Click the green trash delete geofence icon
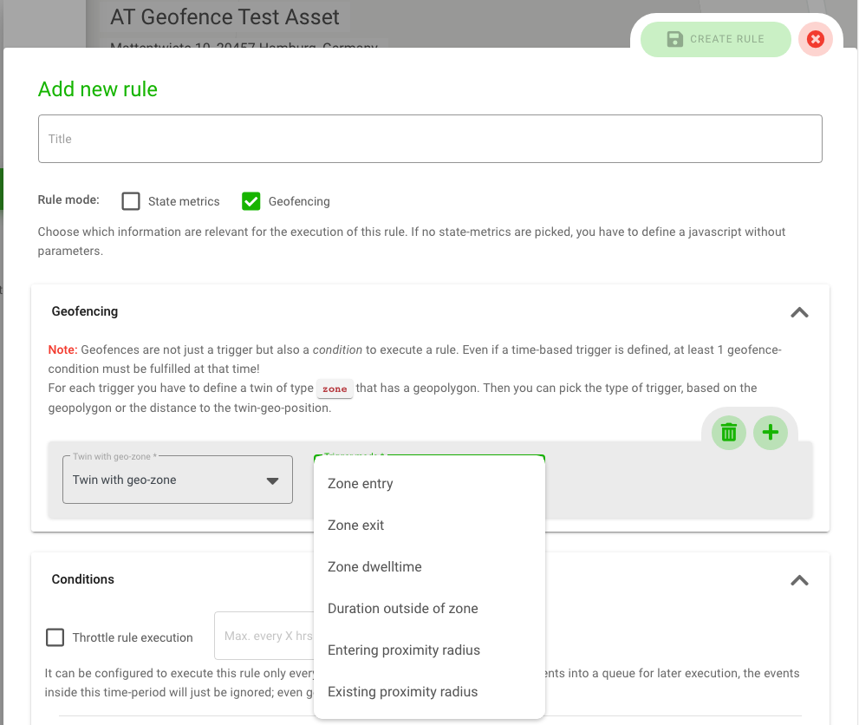Screen dimensions: 859x725 coord(729,432)
